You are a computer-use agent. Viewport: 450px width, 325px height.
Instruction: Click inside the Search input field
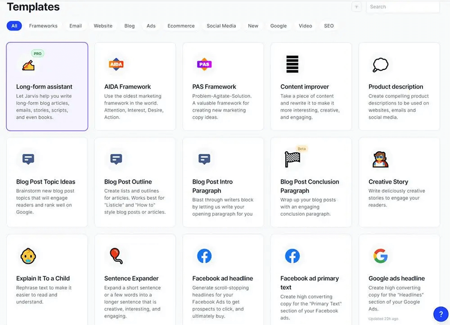[x=403, y=7]
